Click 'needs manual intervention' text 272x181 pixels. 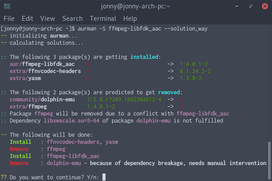[227, 163]
